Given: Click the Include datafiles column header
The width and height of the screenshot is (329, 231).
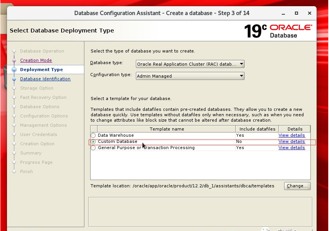Looking at the screenshot, I should tap(257, 129).
